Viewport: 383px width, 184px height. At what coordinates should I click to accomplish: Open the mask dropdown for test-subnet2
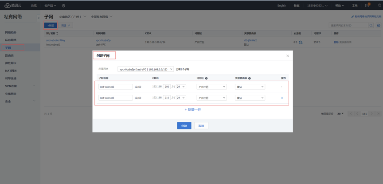pyautogui.click(x=181, y=87)
